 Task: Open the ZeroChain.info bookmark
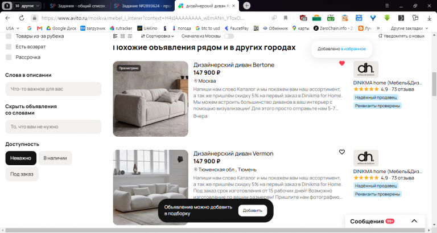coord(333,28)
